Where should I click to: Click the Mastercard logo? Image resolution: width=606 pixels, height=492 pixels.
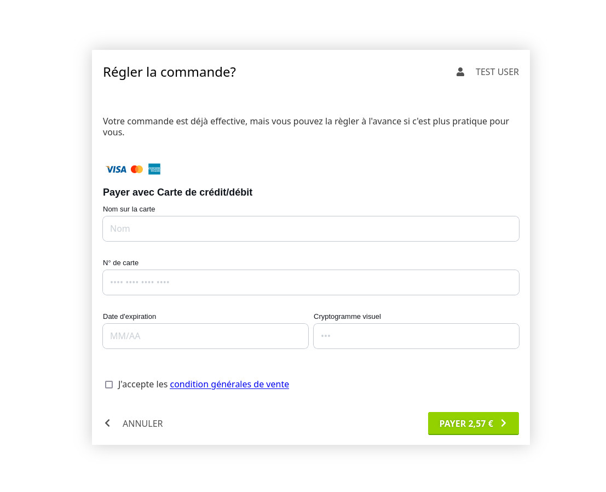[x=137, y=169]
